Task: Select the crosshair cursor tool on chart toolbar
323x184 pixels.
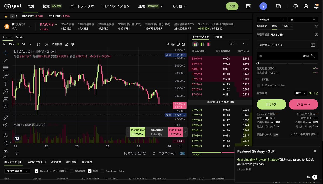Action: (5, 53)
